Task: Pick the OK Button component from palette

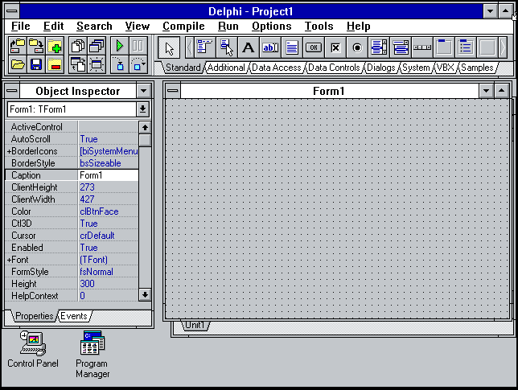Action: (314, 47)
